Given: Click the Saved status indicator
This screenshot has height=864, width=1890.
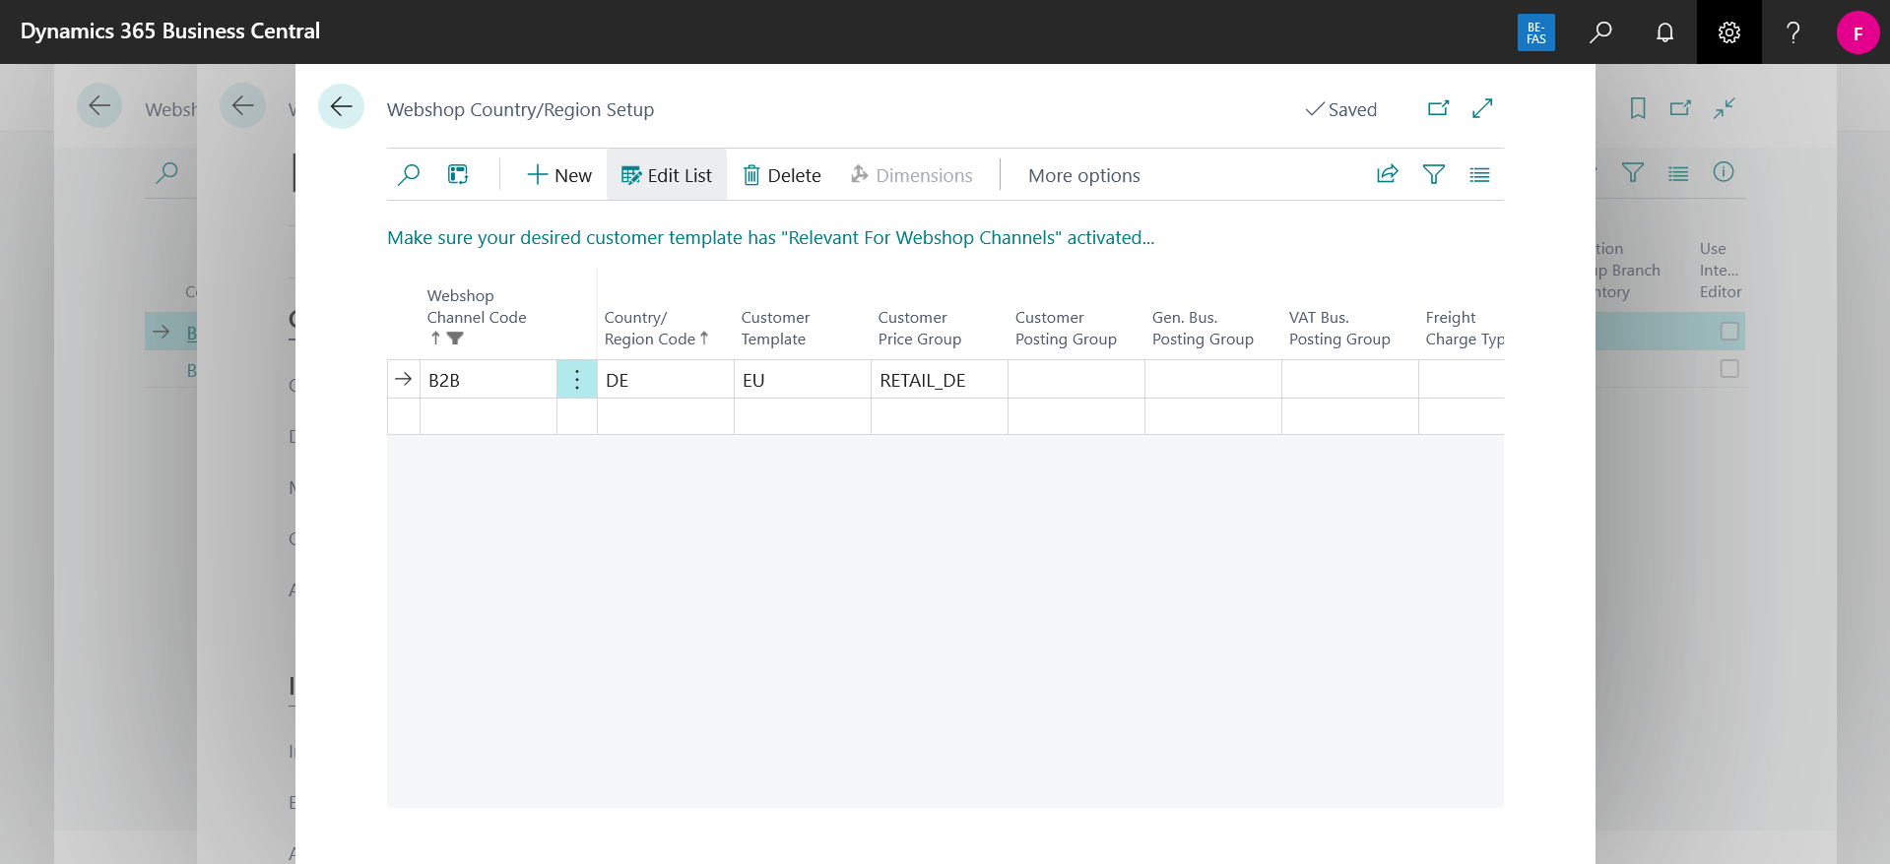Looking at the screenshot, I should 1340,109.
